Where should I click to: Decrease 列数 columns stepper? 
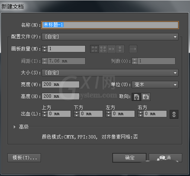click(x=135, y=63)
